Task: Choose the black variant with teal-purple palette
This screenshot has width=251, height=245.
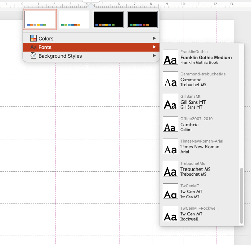Action: click(x=142, y=19)
